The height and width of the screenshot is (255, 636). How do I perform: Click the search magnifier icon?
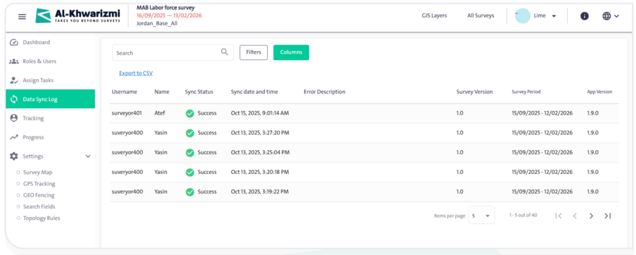[225, 53]
